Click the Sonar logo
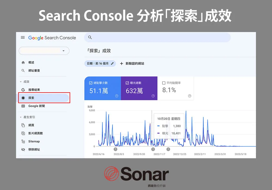 (x=137, y=174)
